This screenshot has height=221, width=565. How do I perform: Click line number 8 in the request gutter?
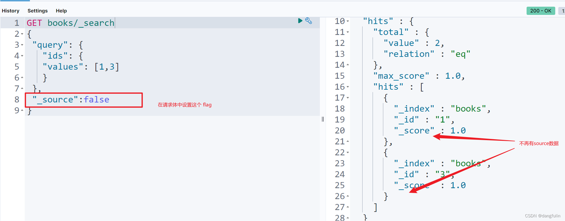[x=17, y=100]
